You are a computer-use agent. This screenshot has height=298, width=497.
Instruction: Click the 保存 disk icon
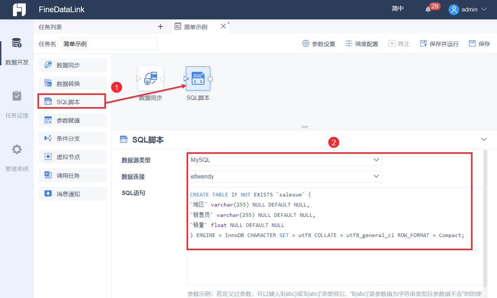pyautogui.click(x=472, y=44)
